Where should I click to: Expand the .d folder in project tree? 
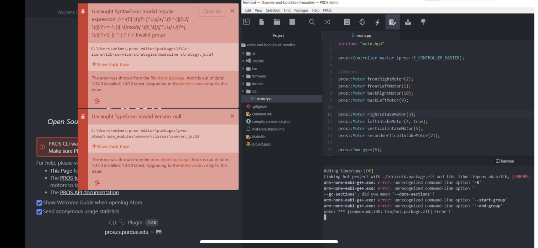(x=243, y=54)
